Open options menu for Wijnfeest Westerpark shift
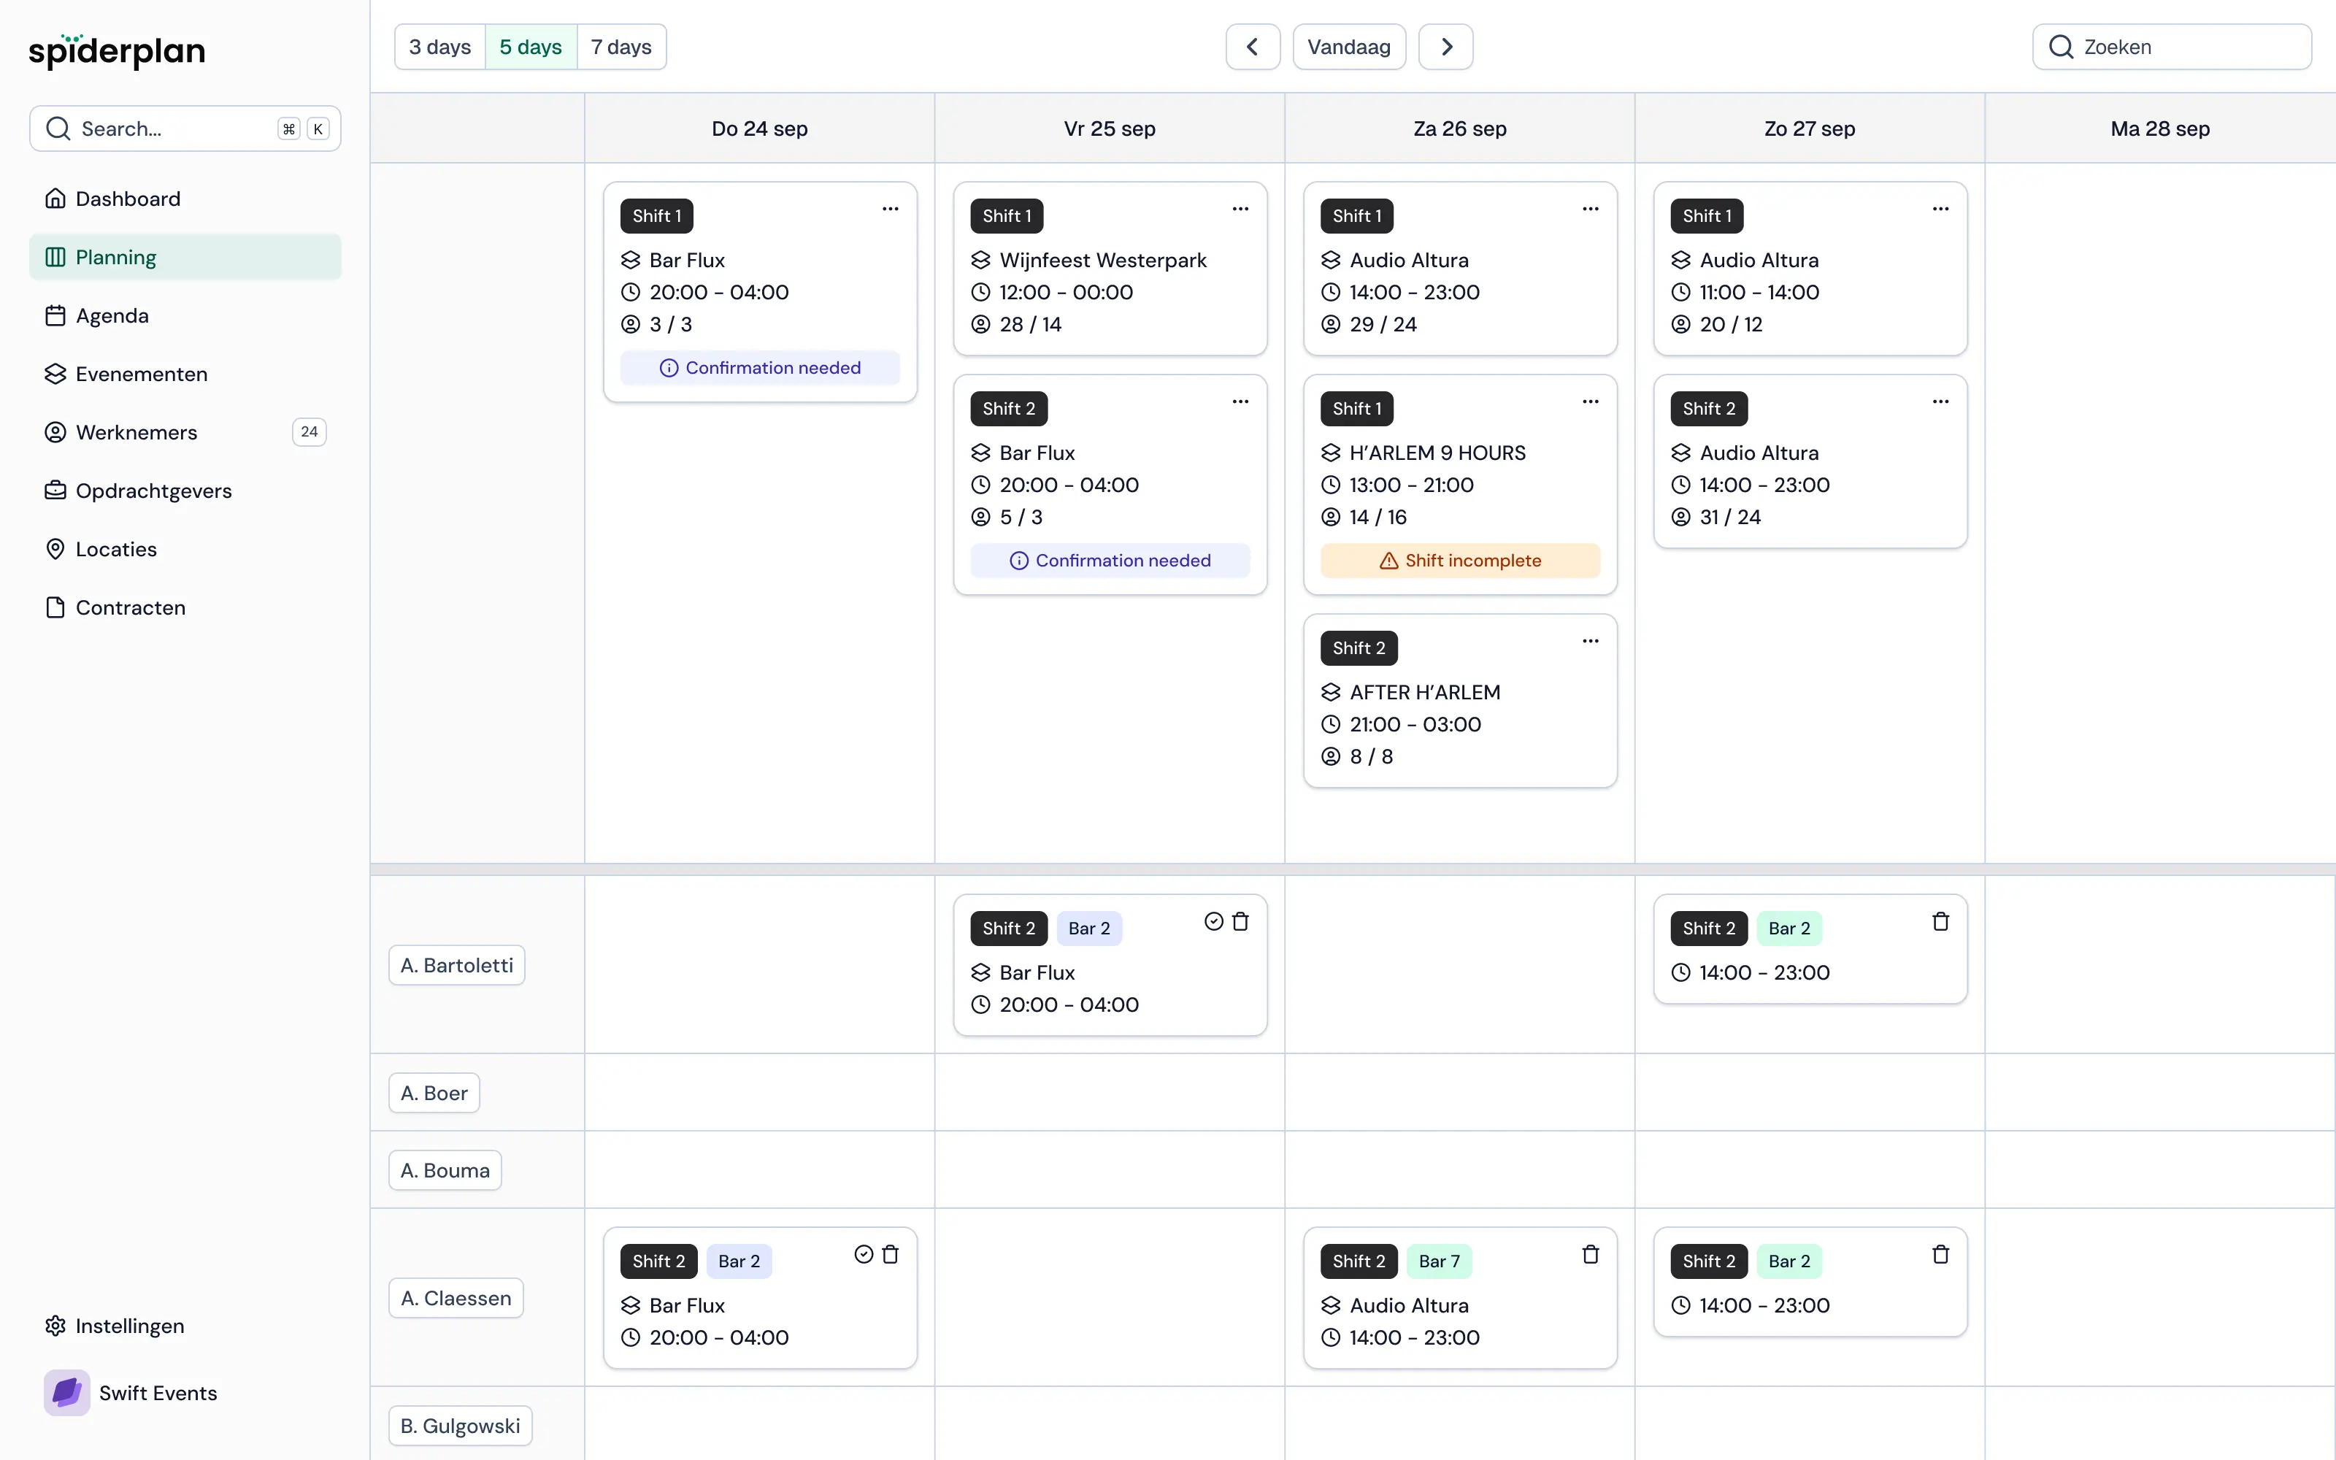The height and width of the screenshot is (1460, 2336). [x=1240, y=209]
